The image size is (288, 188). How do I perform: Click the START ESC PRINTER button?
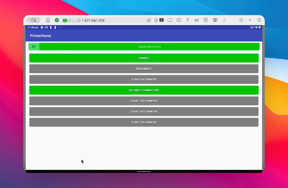[x=144, y=79]
